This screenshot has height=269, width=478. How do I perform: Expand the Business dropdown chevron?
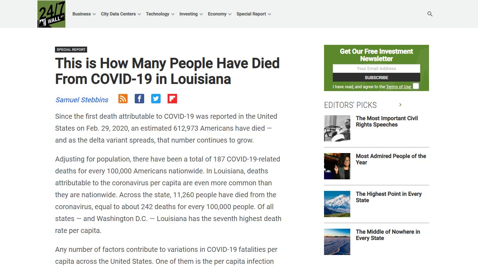coord(94,14)
